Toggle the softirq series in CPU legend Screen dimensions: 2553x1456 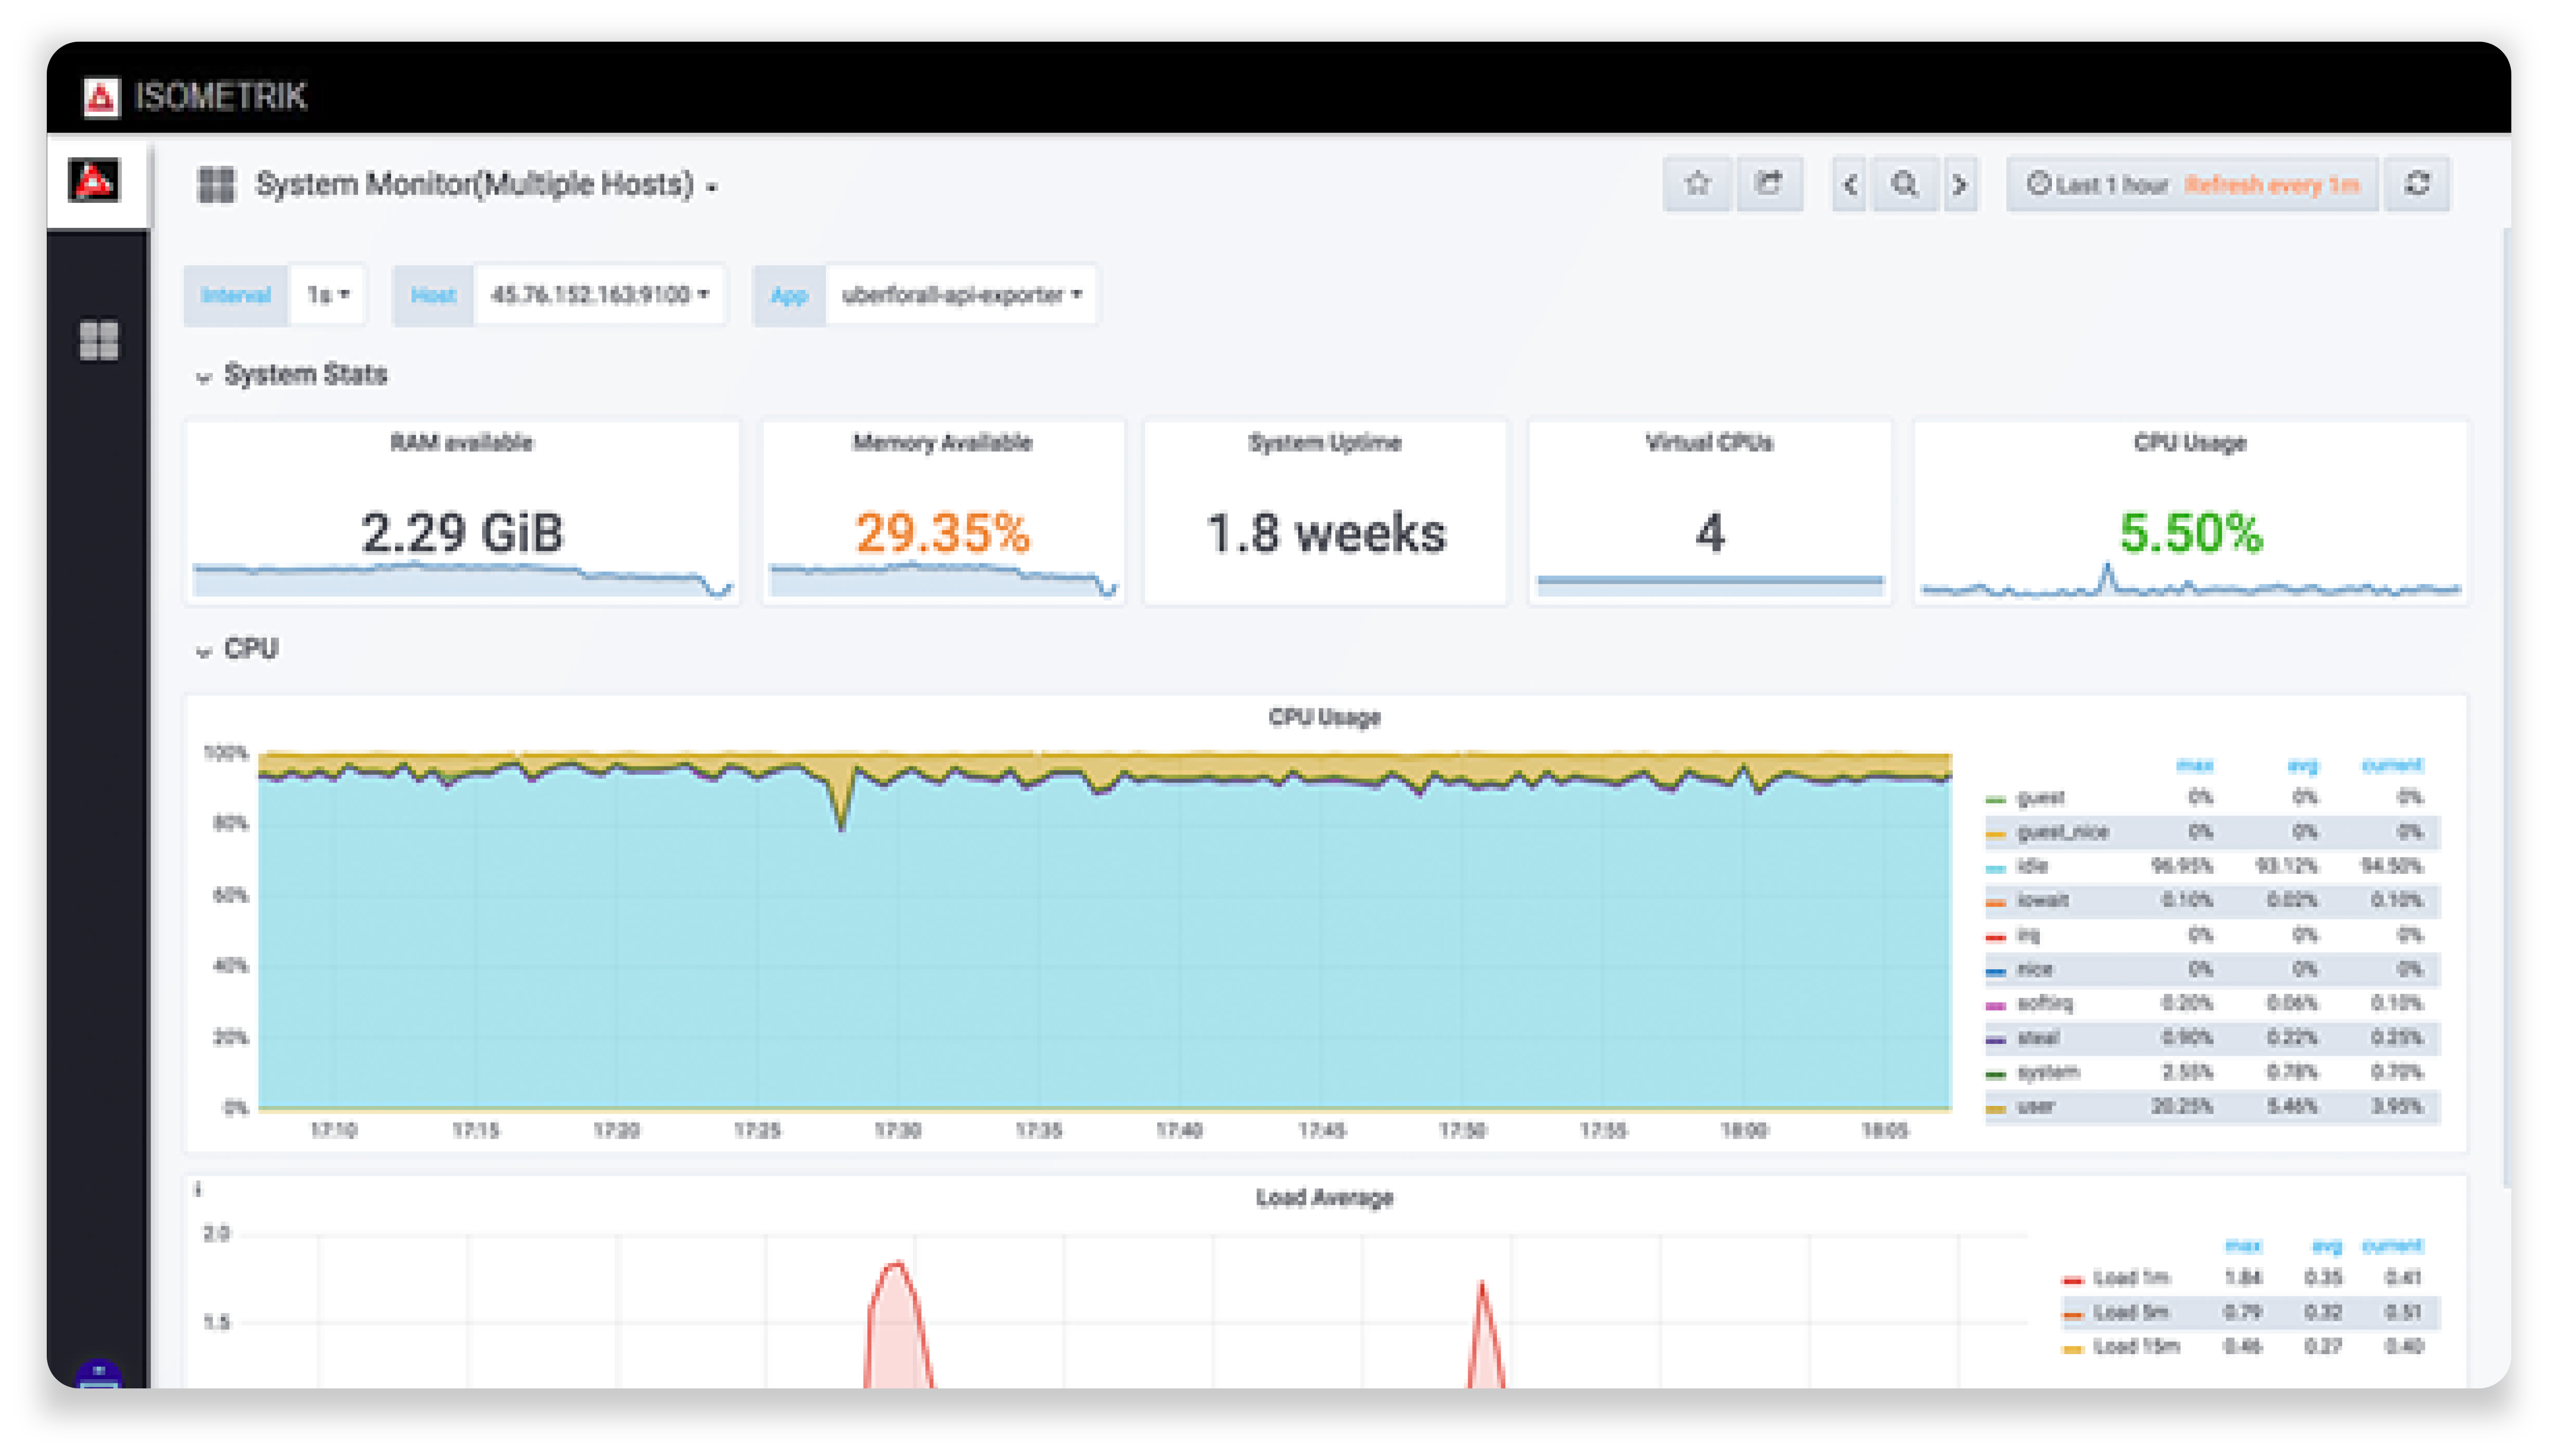pos(2044,1003)
